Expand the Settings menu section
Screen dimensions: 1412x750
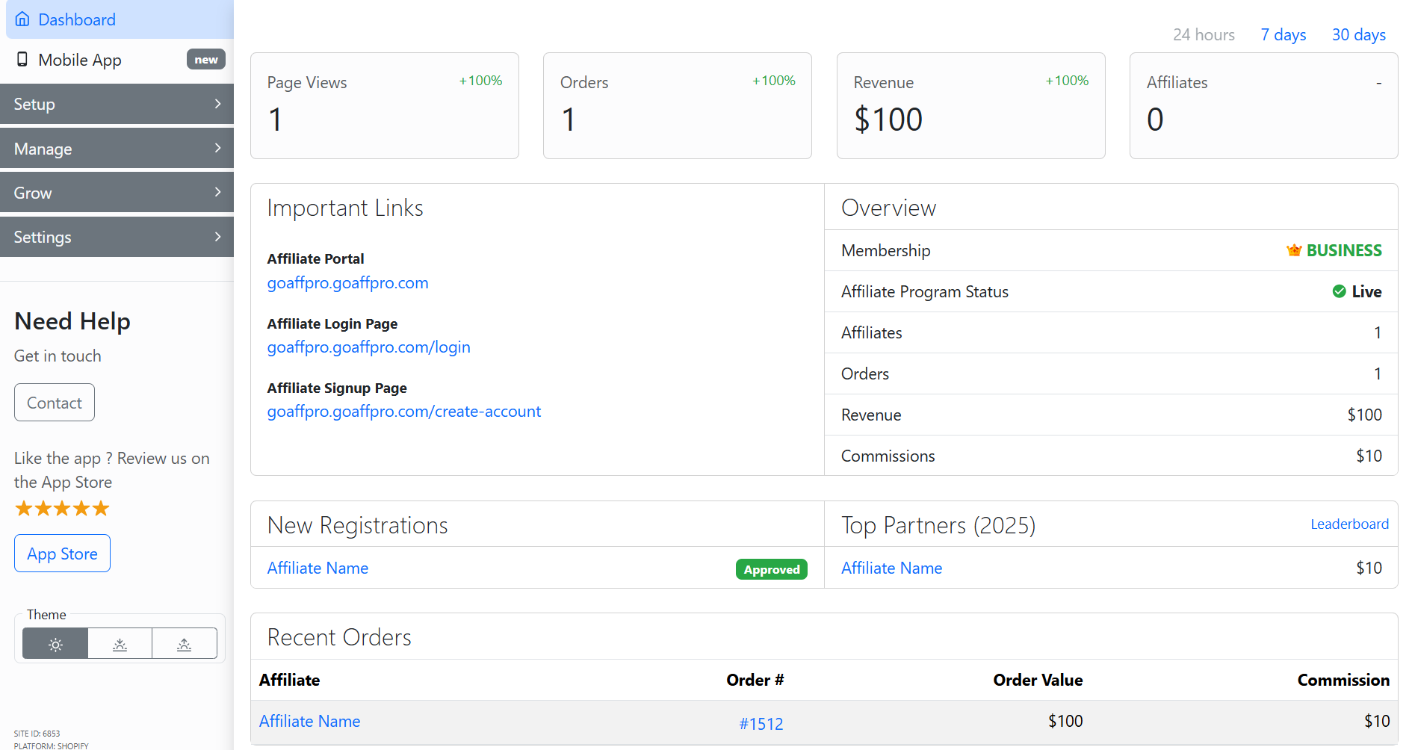click(x=117, y=237)
